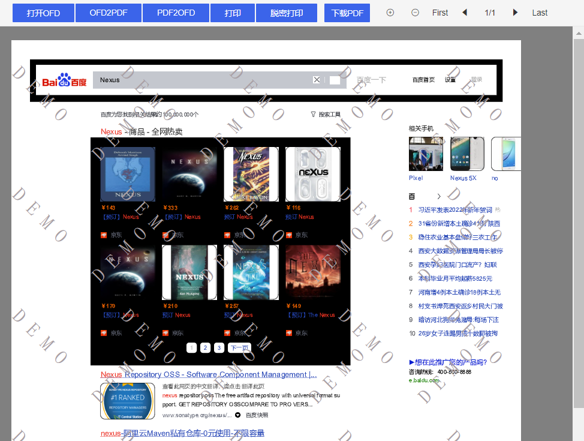
Task: Clear search with the X icon
Action: [x=317, y=80]
